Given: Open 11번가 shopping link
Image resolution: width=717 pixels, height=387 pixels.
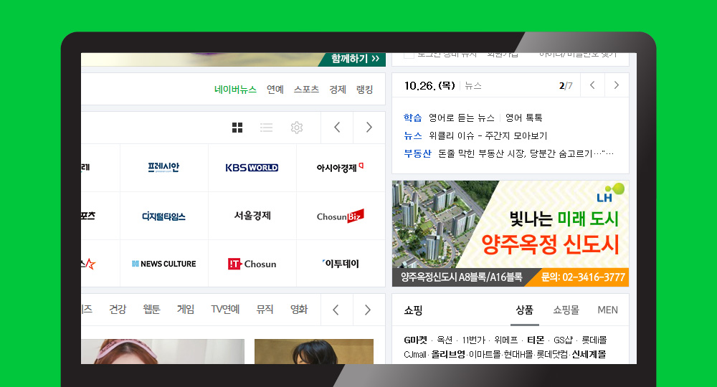Looking at the screenshot, I should pyautogui.click(x=473, y=340).
